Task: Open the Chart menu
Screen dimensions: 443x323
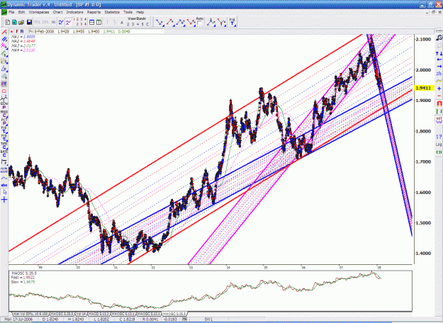Action: tap(57, 12)
